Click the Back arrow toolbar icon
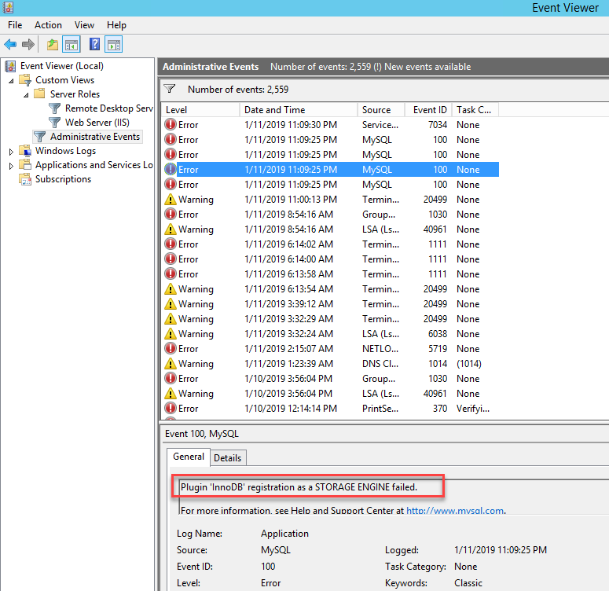This screenshot has width=609, height=591. pyautogui.click(x=10, y=44)
